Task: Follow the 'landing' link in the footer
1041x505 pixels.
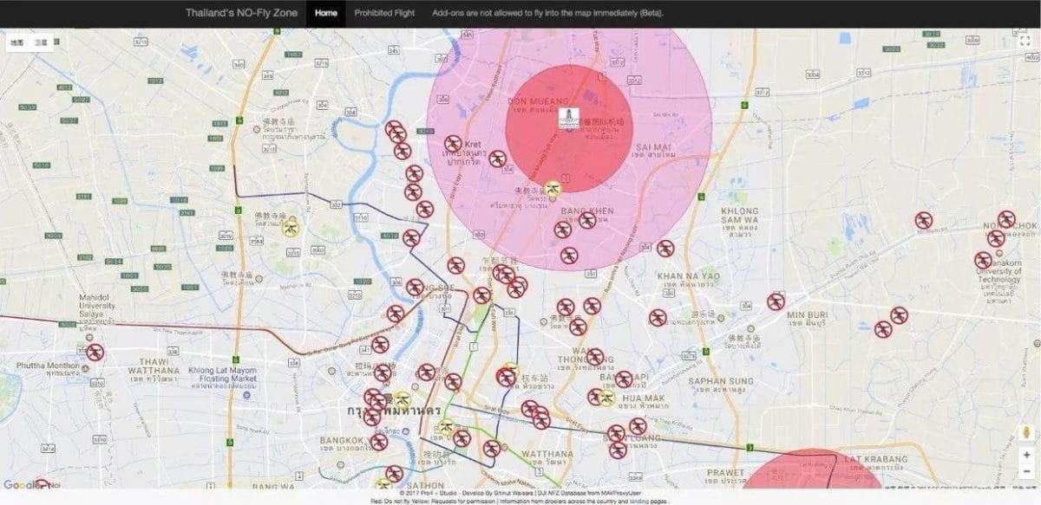Action: (639, 501)
